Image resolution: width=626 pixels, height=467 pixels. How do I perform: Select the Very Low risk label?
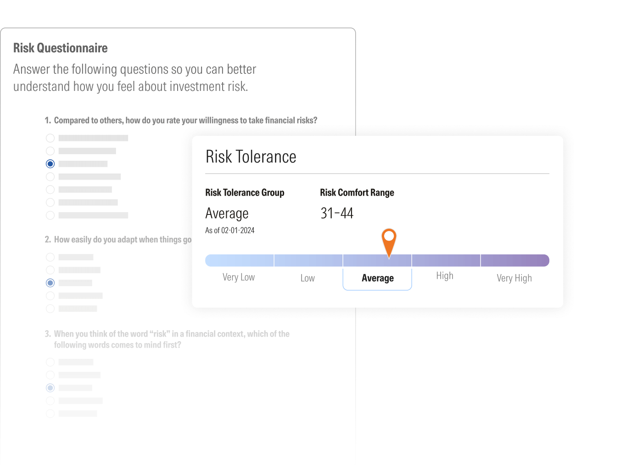click(x=239, y=277)
